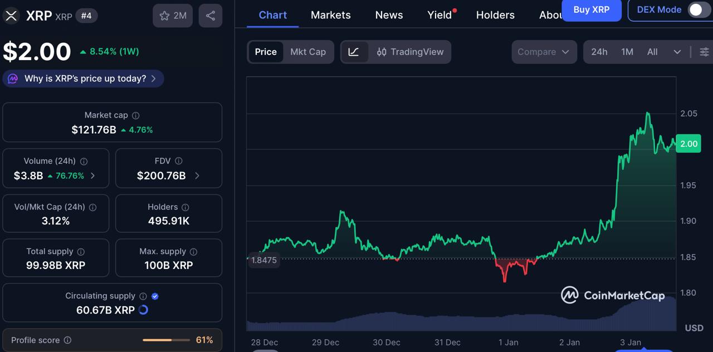Screen dimensions: 713x352
Task: Open Why is XRP's price up today
Action: (82, 79)
